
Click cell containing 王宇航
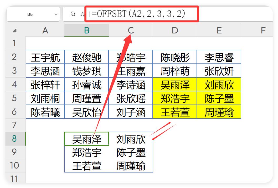tap(45, 57)
